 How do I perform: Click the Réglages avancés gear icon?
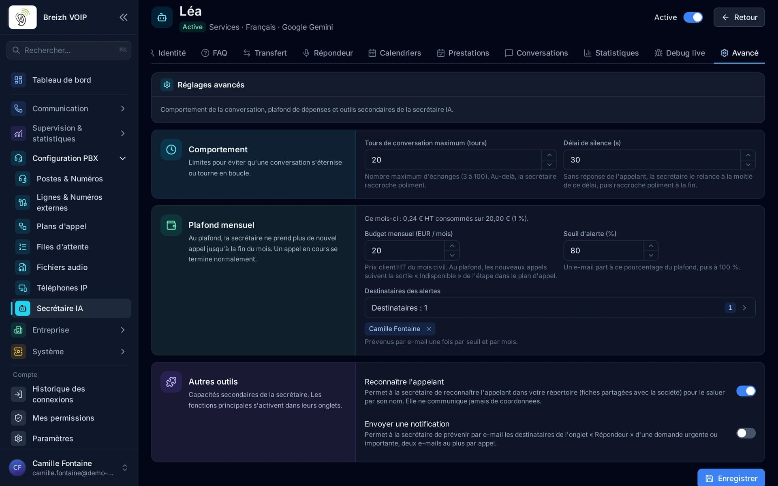(167, 85)
